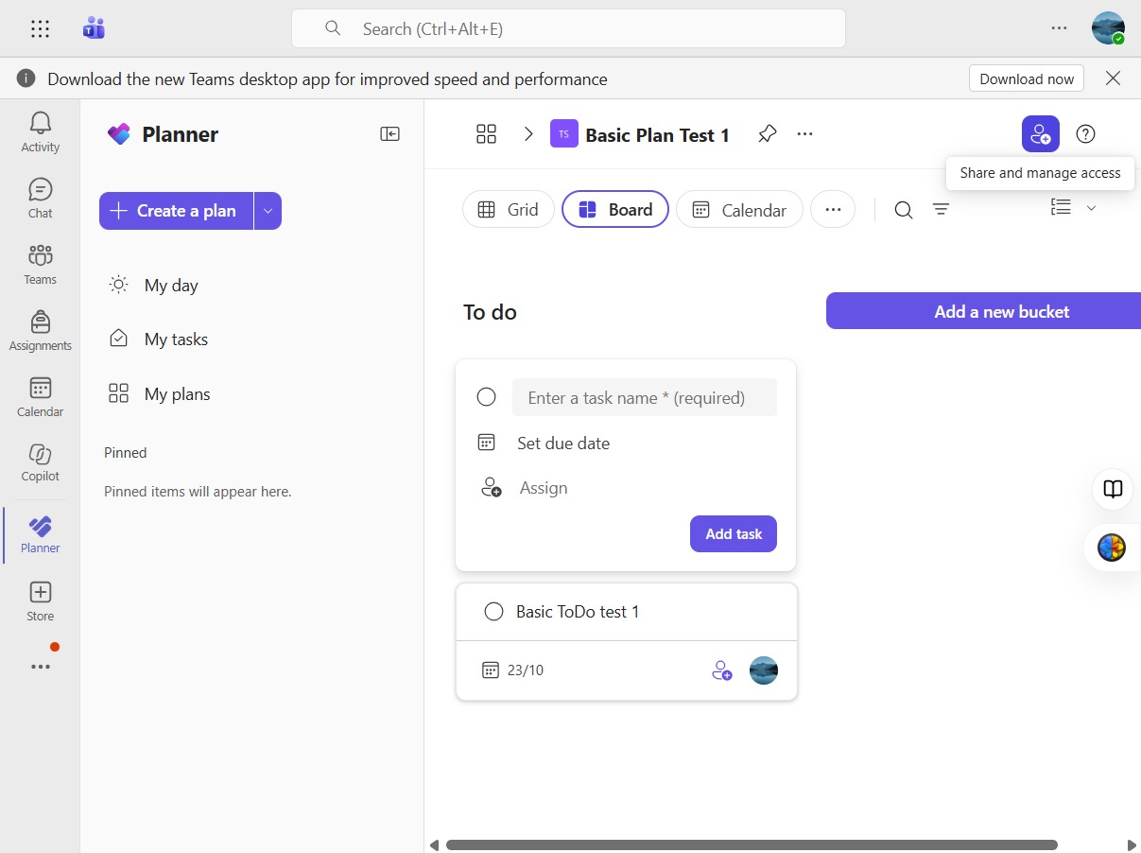Open Settings and more in the top bar
The image size is (1141, 853).
tap(1059, 28)
